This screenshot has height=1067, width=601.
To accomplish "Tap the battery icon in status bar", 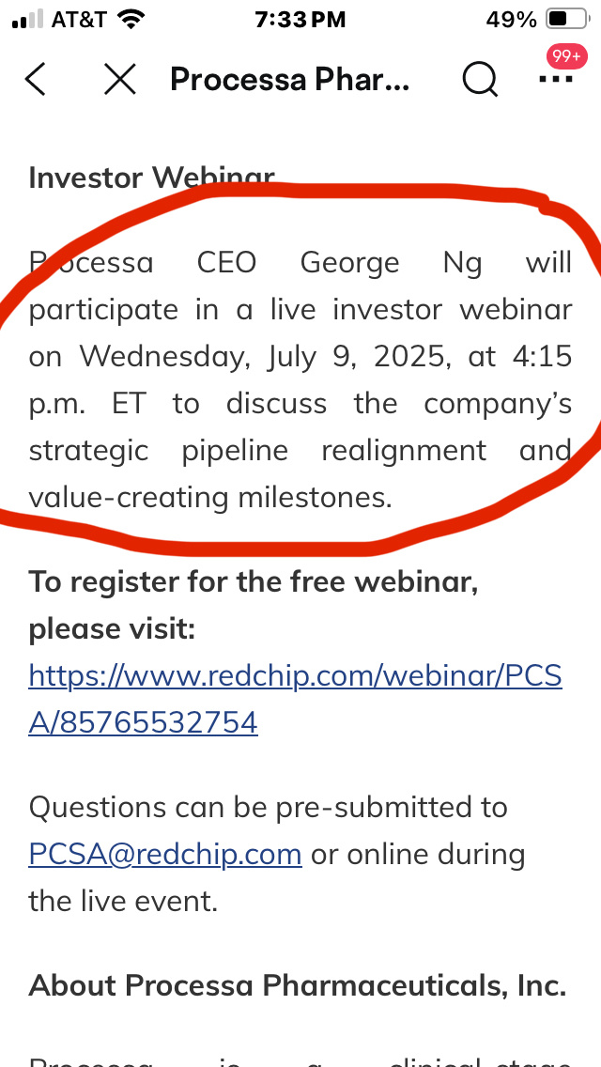I will 568,19.
